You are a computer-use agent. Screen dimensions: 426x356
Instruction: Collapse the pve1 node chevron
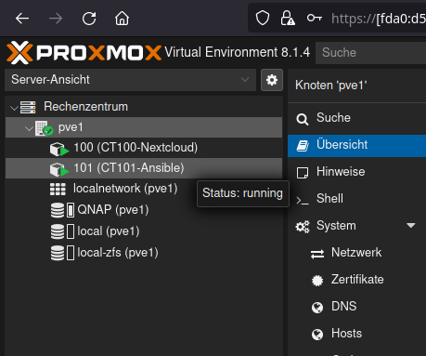(x=29, y=128)
